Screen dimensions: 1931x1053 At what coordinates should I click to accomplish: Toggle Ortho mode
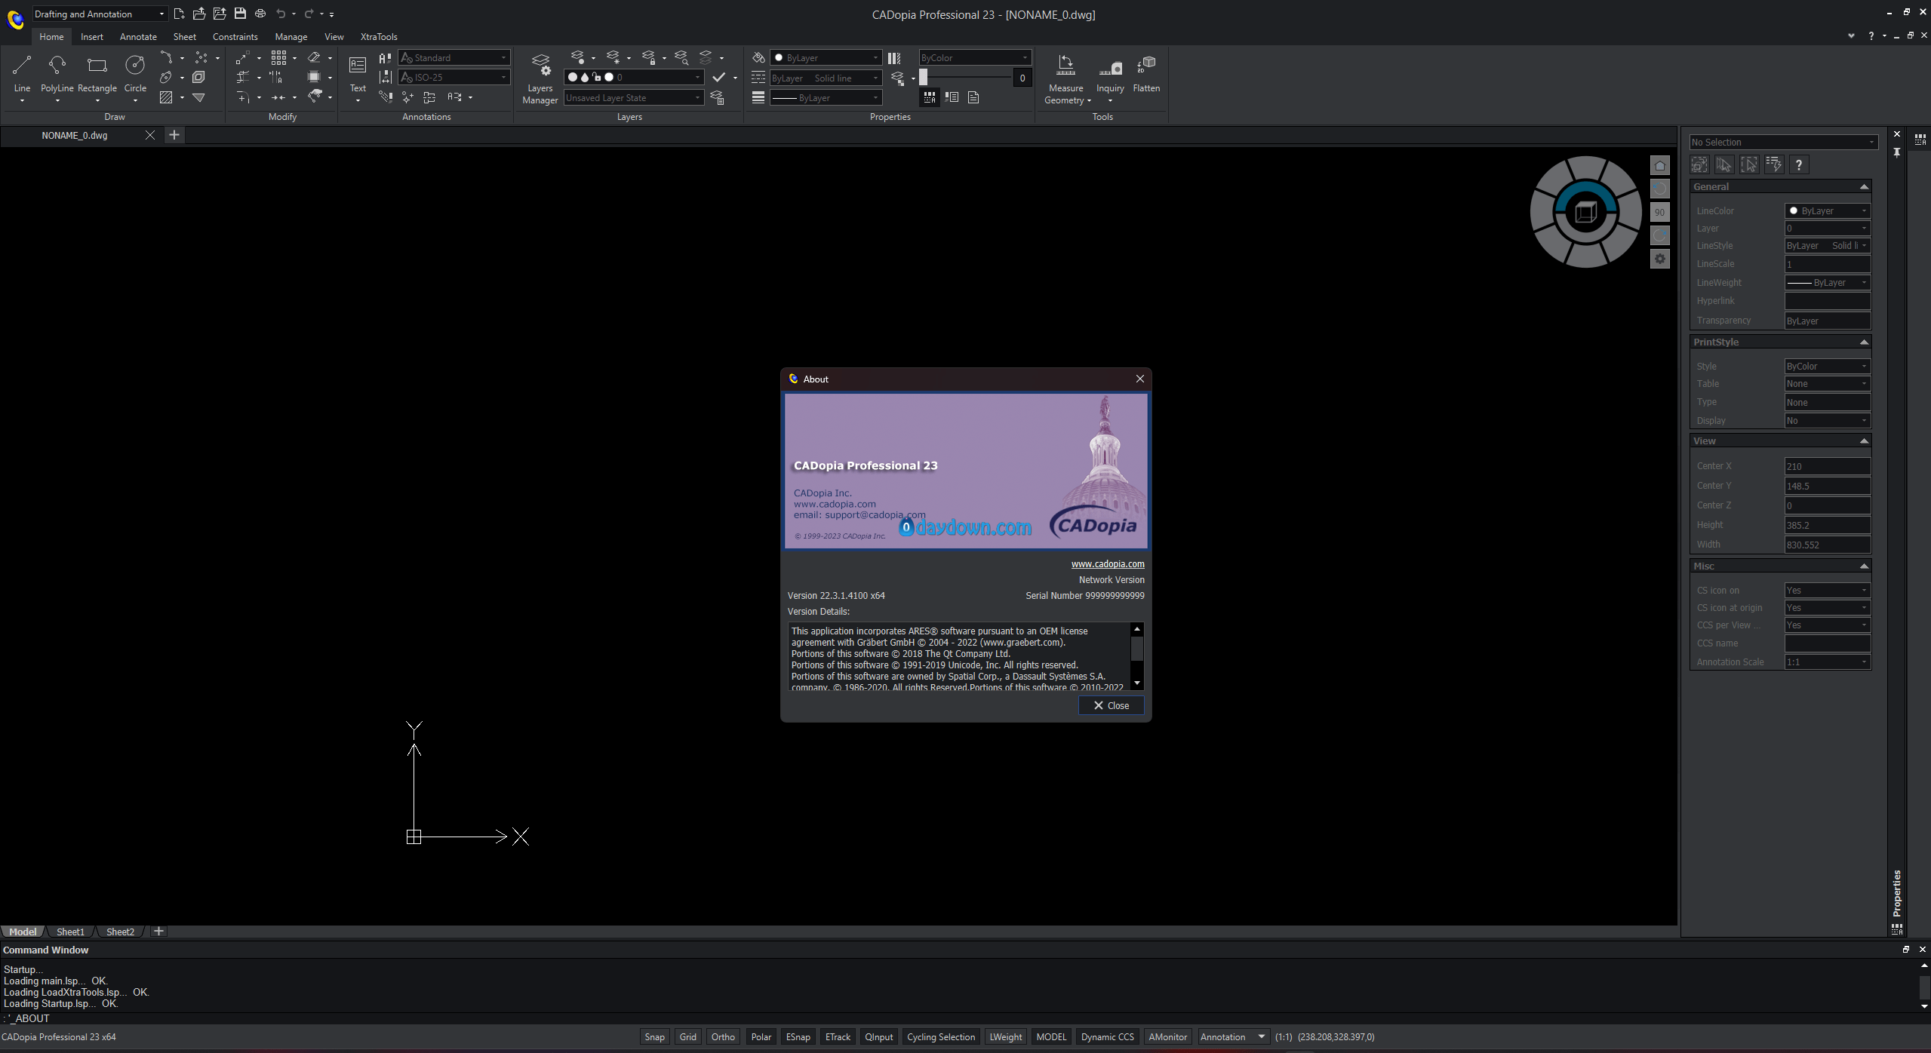click(x=722, y=1036)
